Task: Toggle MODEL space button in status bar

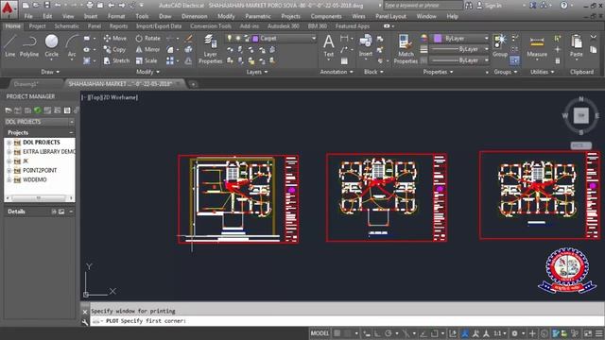Action: [320, 333]
